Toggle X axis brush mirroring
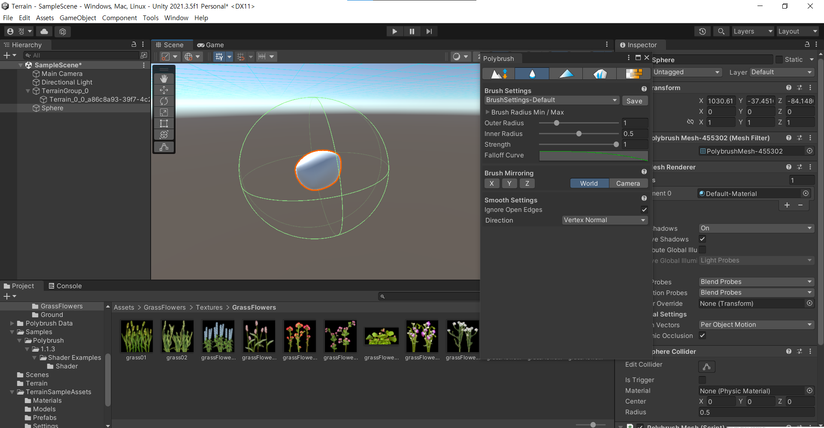Screen dimensions: 824x428 coord(492,184)
